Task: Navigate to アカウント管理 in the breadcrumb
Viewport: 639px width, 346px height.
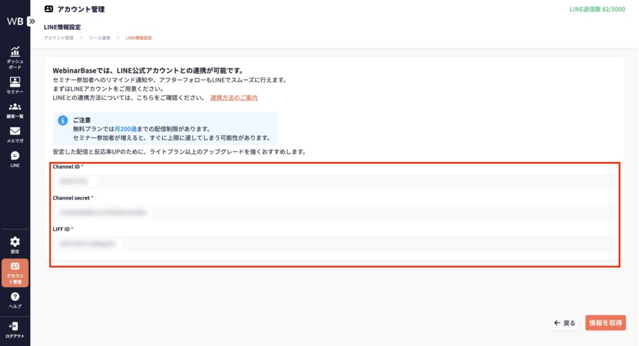Action: pyautogui.click(x=59, y=38)
